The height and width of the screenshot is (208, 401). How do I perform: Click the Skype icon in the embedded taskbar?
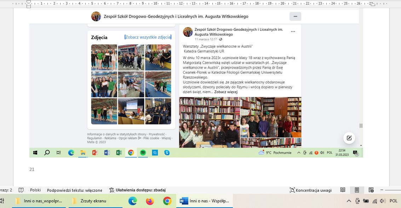(167, 153)
